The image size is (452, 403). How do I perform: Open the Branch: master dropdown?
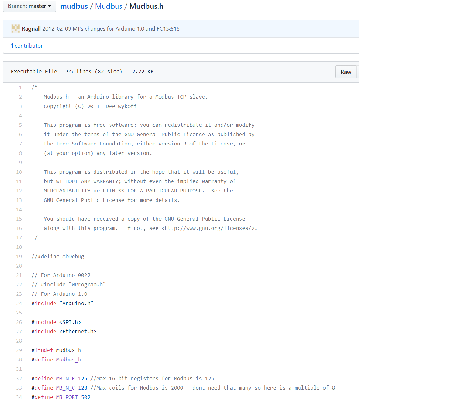coord(29,6)
